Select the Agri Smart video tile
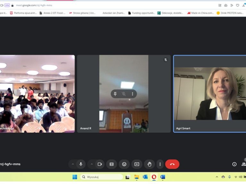 click(x=209, y=96)
